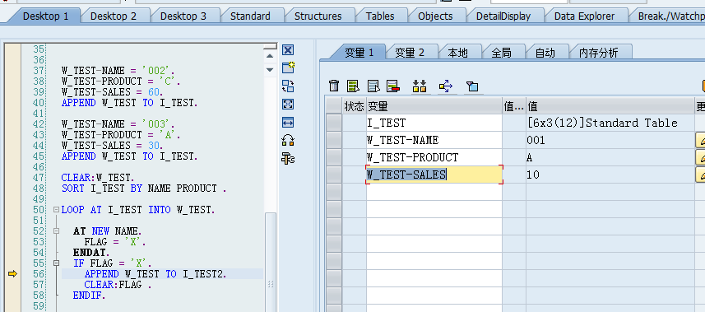Click the maximize horizontally icon with double arrow
Image resolution: width=705 pixels, height=312 pixels.
[x=288, y=122]
